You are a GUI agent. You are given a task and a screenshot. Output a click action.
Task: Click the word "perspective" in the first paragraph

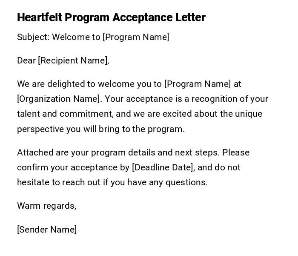click(40, 129)
